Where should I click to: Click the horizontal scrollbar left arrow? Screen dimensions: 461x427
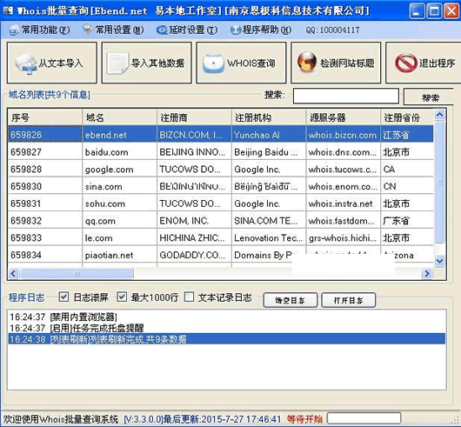(13, 274)
